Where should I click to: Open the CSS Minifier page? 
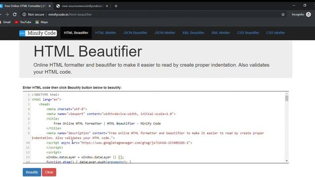coord(276,33)
